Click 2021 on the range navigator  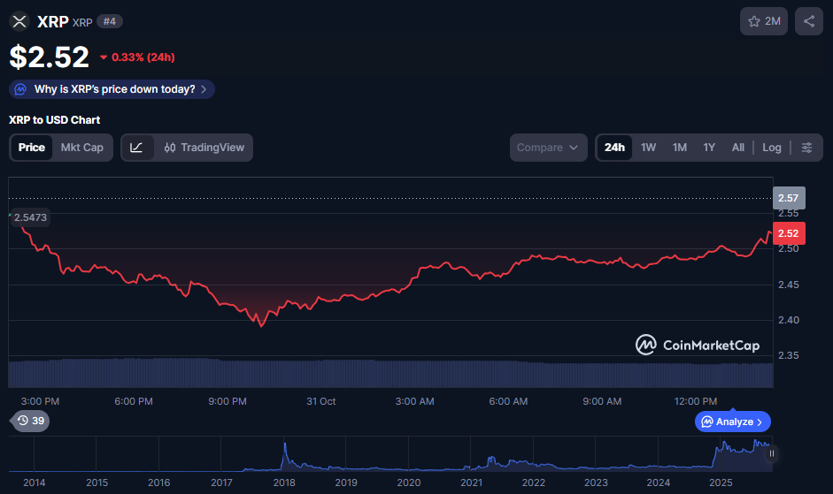[471, 483]
